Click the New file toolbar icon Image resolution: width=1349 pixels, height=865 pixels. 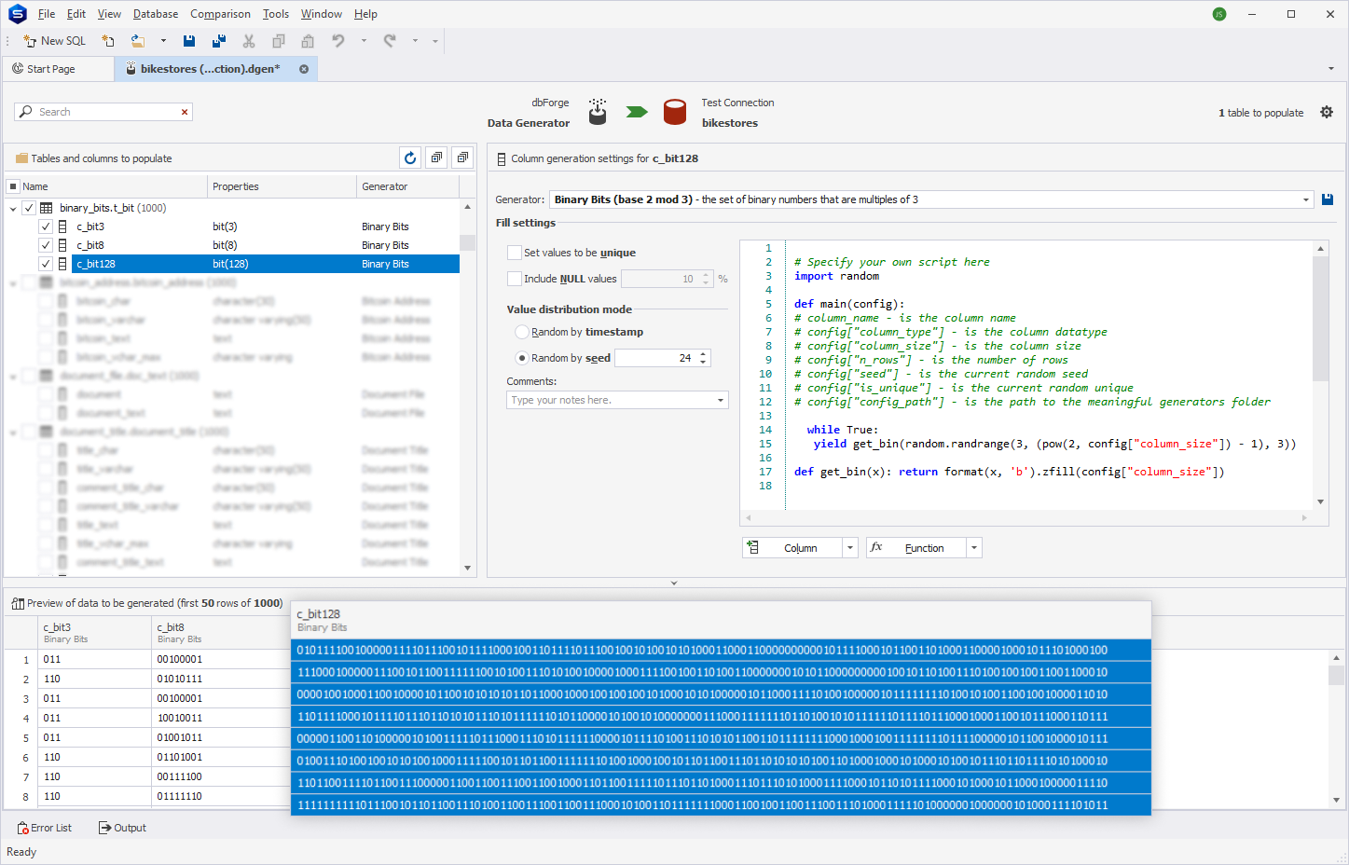tap(108, 41)
